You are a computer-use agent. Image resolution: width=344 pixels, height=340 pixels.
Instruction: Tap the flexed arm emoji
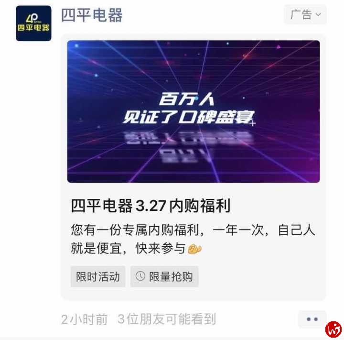tap(194, 249)
